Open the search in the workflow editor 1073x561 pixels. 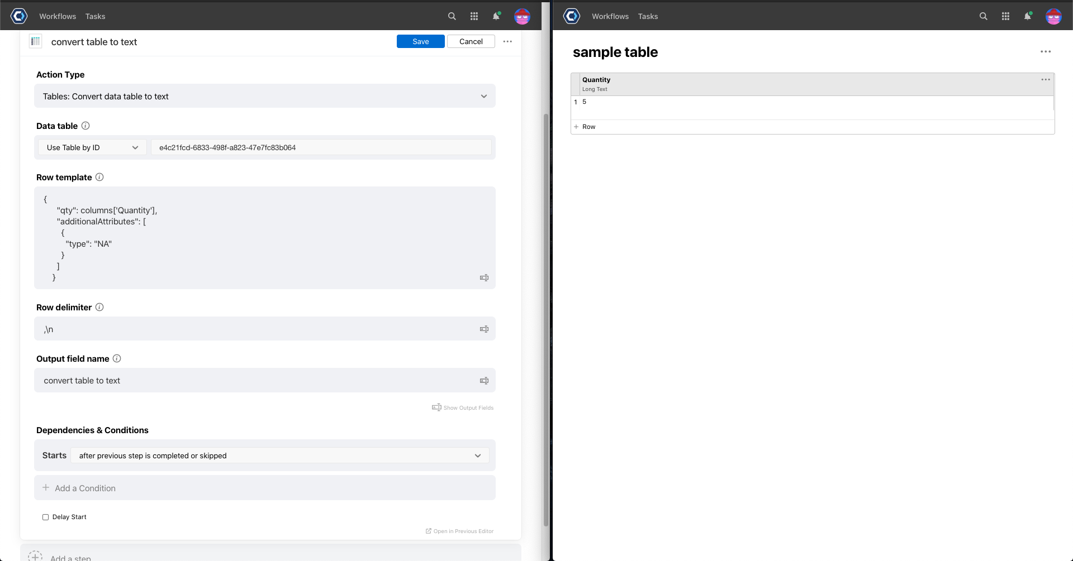tap(452, 16)
